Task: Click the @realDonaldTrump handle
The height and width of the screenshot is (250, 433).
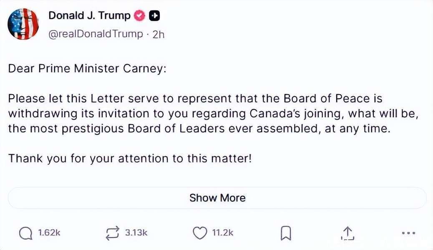Action: (x=96, y=34)
